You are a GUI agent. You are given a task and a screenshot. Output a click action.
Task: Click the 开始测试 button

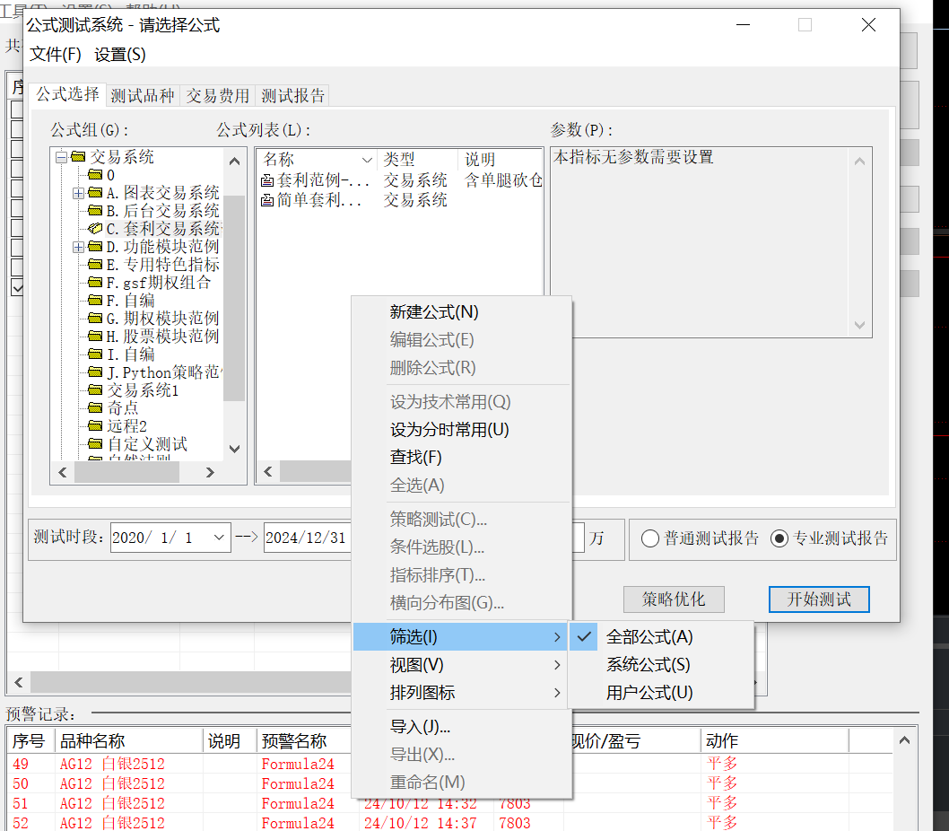tap(819, 599)
